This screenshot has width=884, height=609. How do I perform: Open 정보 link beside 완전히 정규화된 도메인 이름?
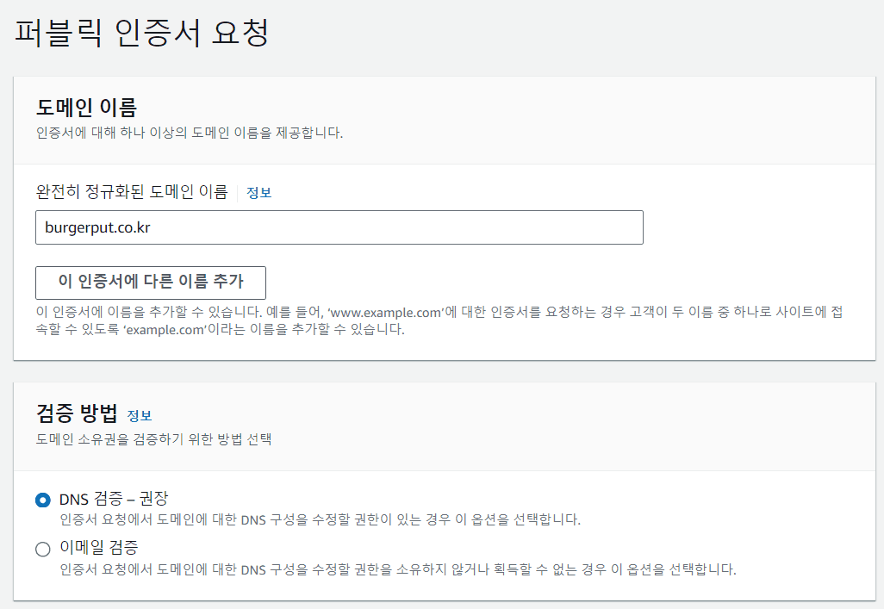[x=258, y=193]
